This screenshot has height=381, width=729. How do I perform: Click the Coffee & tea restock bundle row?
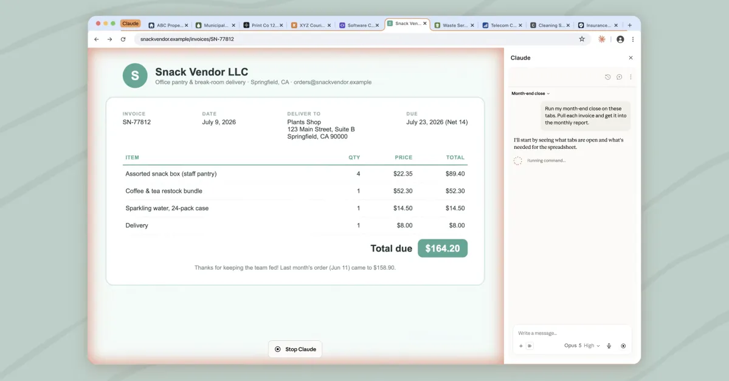[295, 191]
